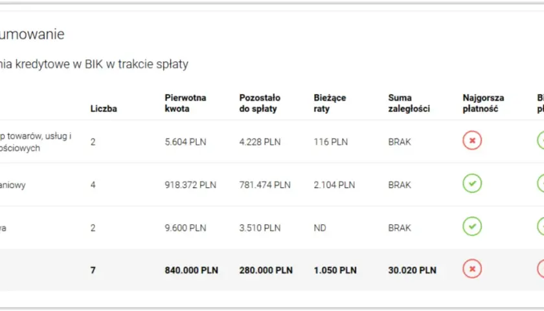
Task: Select the Pozostało do spłaty header
Action: click(x=260, y=103)
